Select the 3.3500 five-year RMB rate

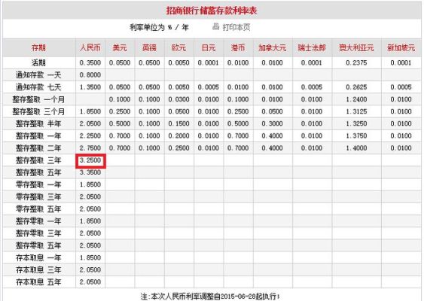(90, 172)
